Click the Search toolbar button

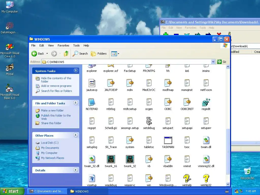point(80,54)
